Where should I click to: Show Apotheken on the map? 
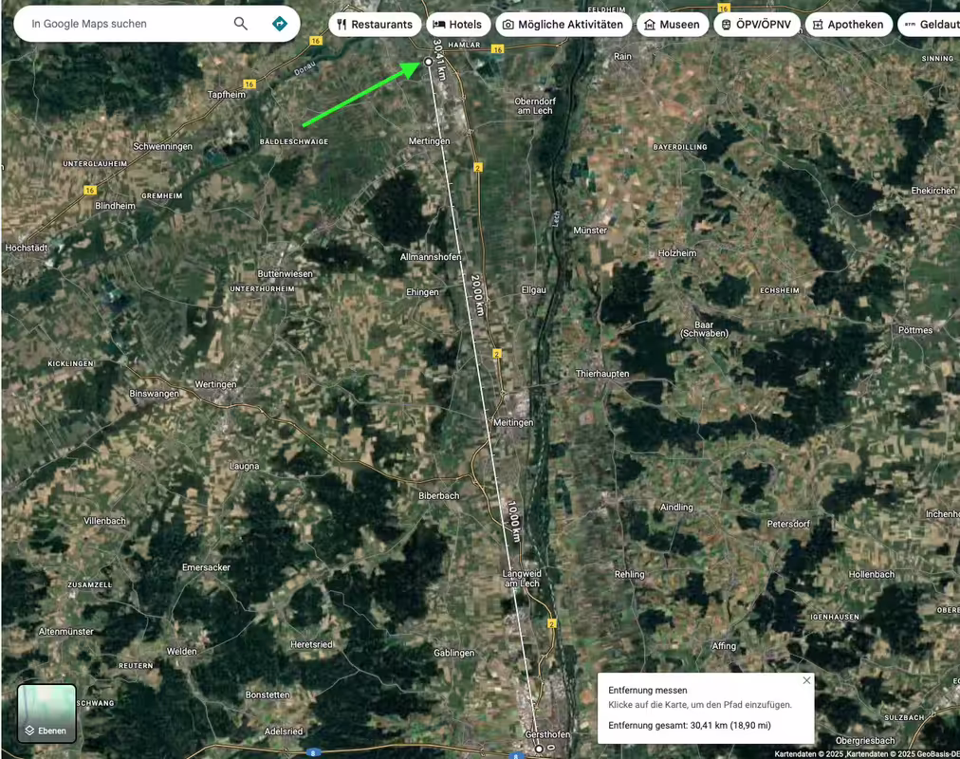(849, 25)
